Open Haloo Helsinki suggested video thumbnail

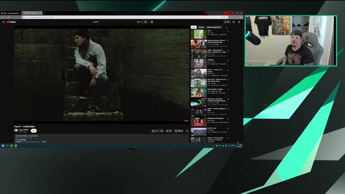[199, 92]
